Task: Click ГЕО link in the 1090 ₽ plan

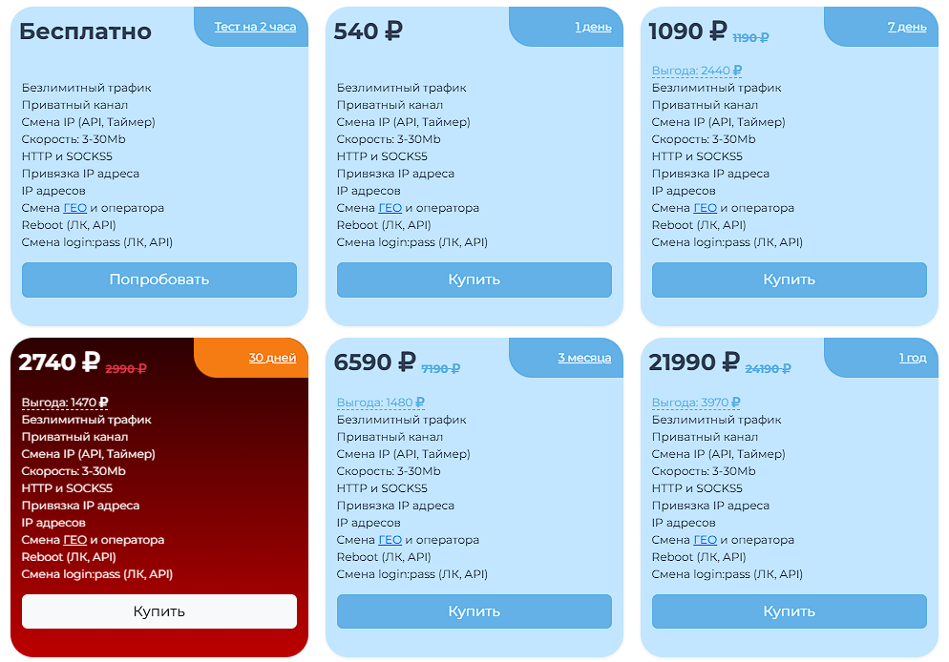Action: pyautogui.click(x=706, y=207)
